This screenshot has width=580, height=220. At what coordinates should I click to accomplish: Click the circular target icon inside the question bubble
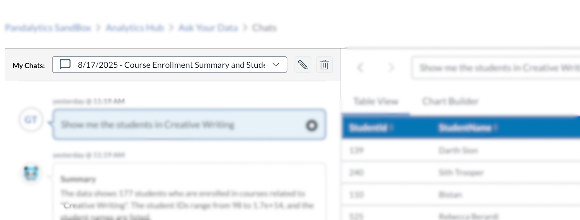312,125
